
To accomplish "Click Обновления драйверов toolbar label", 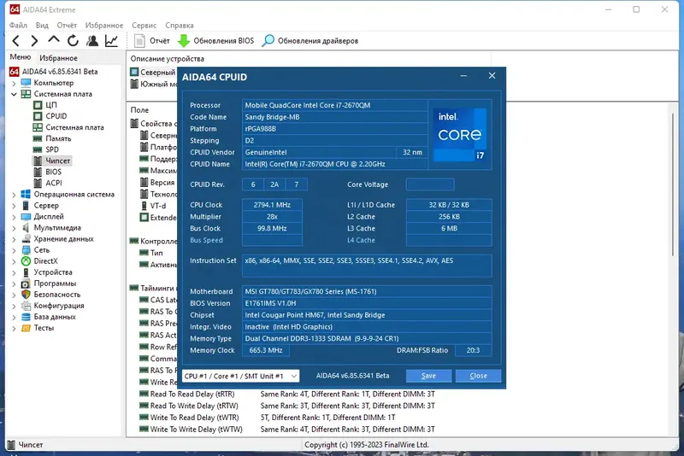I will [318, 41].
